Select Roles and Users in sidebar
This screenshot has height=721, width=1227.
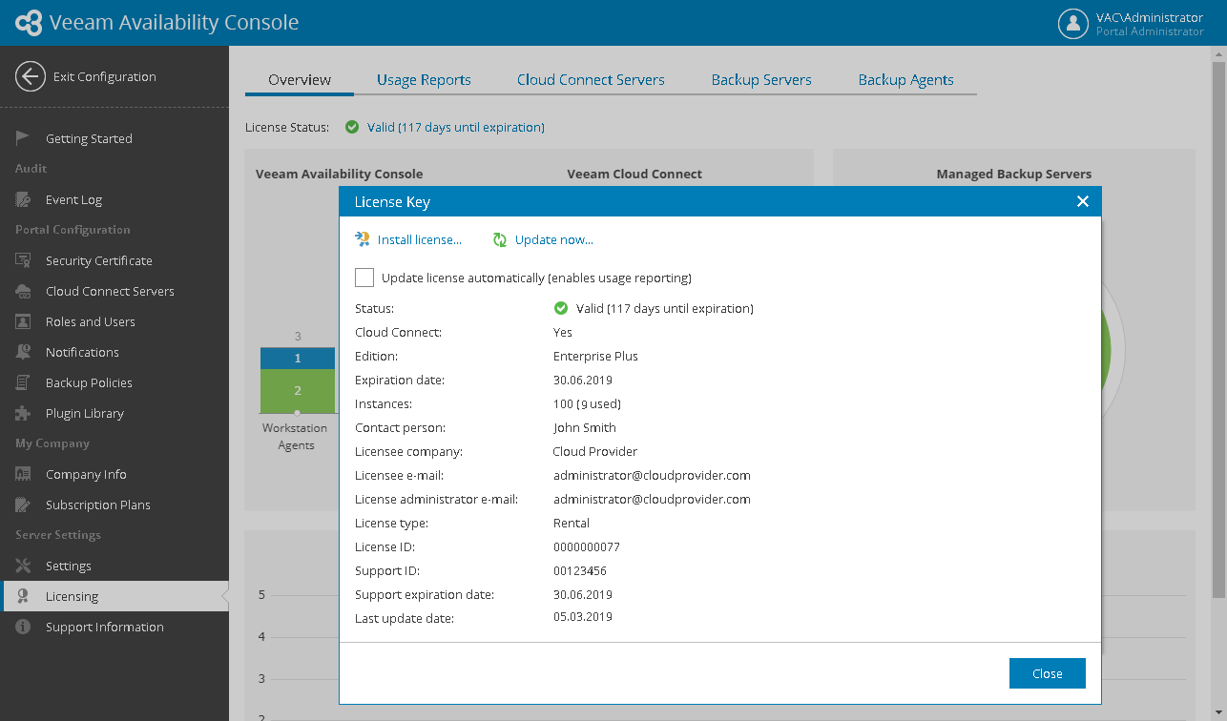(x=91, y=321)
